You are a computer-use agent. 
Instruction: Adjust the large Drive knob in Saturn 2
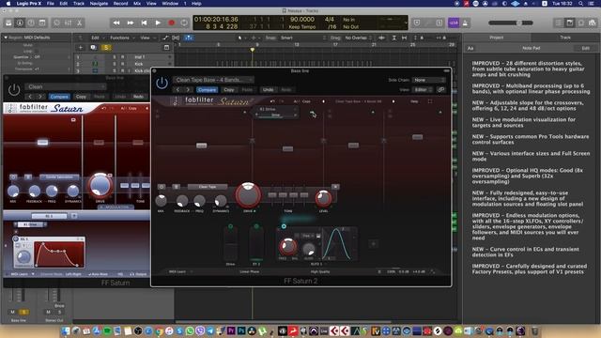pos(248,195)
